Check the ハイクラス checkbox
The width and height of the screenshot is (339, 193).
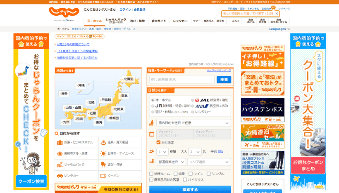tap(185, 180)
